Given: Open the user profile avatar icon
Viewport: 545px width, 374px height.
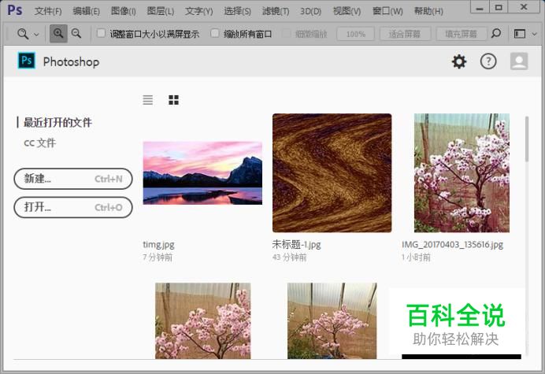Looking at the screenshot, I should tap(519, 61).
